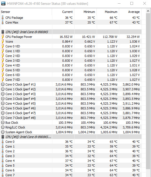
Task: Click the lightning icon next to CPU Package Power
Action: point(3,37)
